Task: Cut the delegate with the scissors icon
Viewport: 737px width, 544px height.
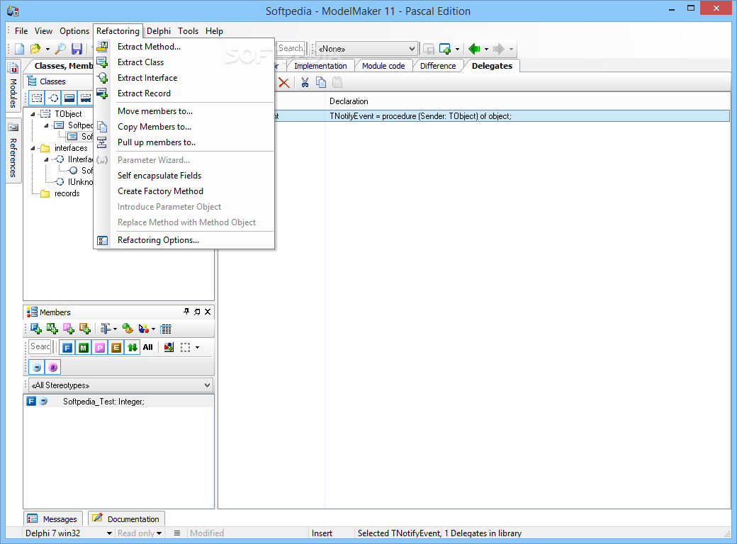Action: 305,83
